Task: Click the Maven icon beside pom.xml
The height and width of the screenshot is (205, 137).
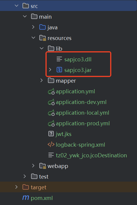Action: pyautogui.click(x=26, y=198)
